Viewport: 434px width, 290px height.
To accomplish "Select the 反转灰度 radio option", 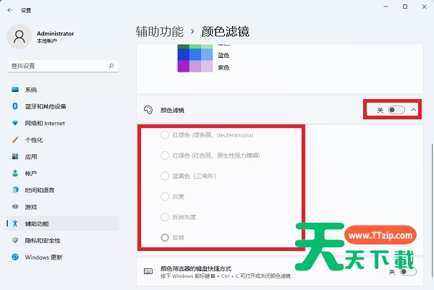I will pos(165,217).
